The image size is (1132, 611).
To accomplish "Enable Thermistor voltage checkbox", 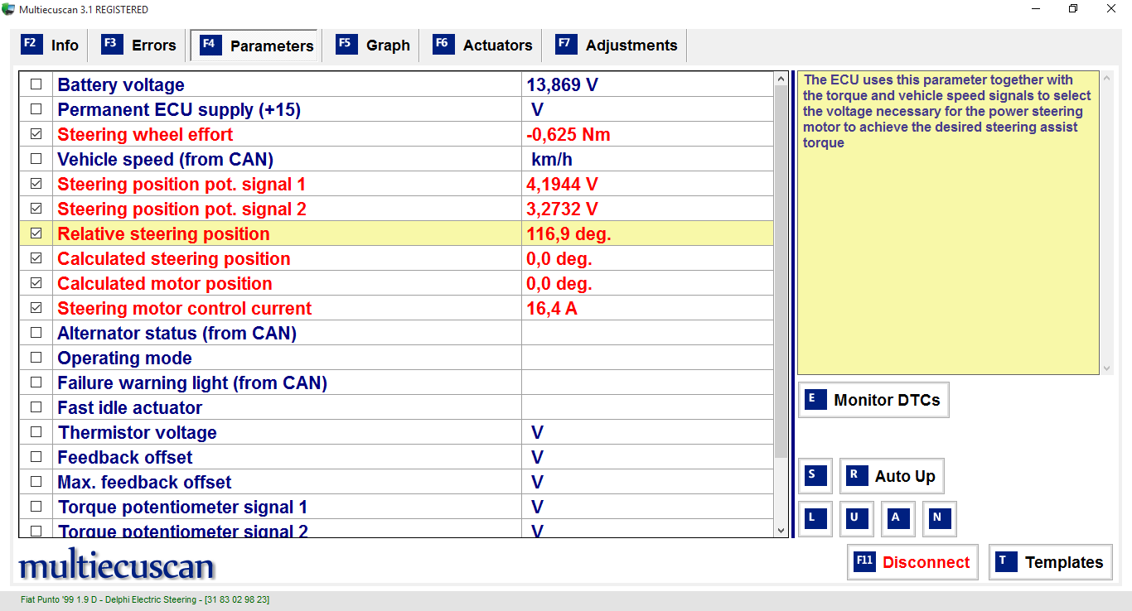I will click(36, 432).
